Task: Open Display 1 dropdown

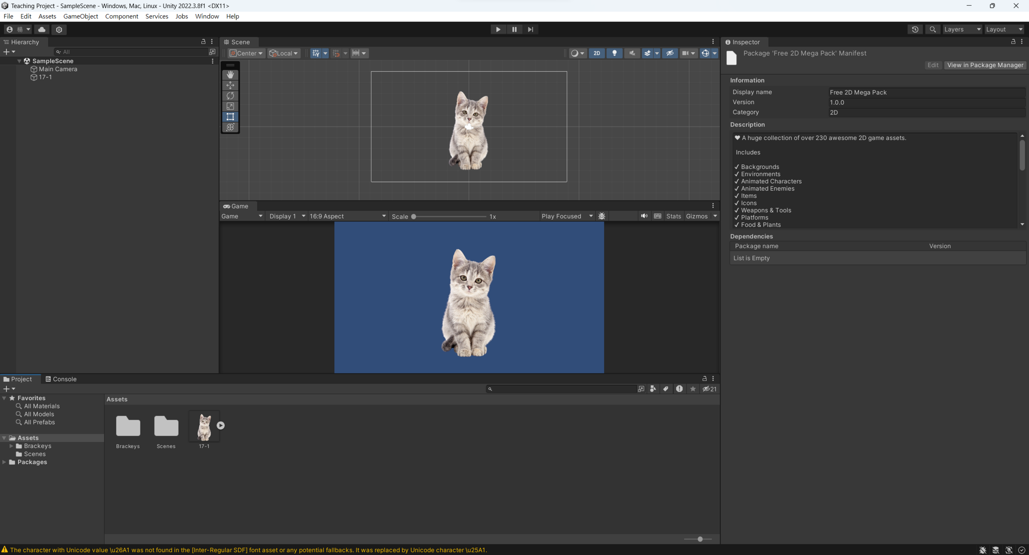Action: 286,216
